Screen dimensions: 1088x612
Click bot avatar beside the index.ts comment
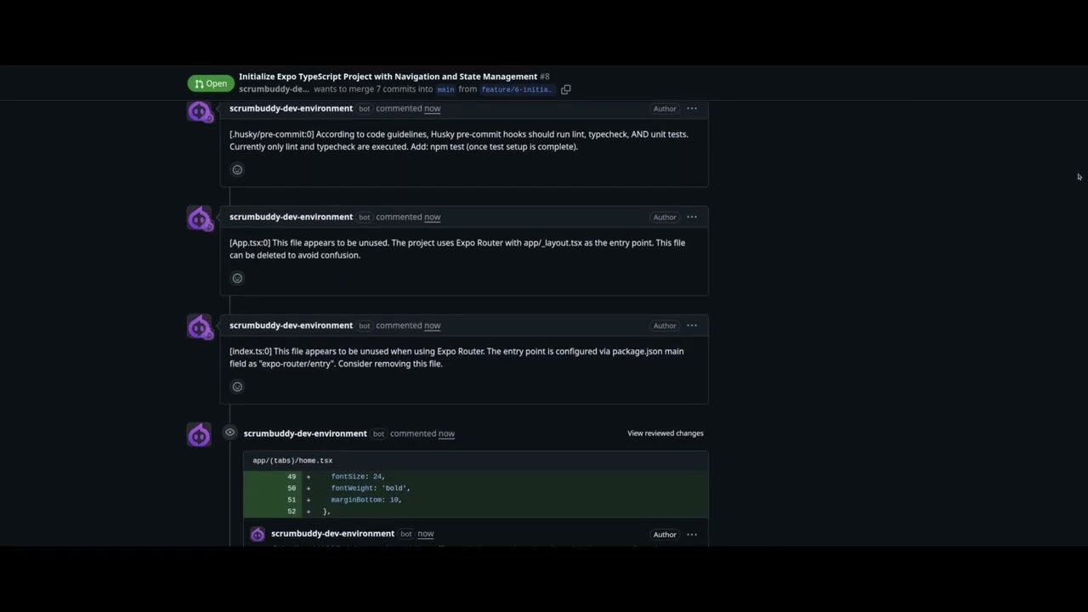click(x=199, y=327)
